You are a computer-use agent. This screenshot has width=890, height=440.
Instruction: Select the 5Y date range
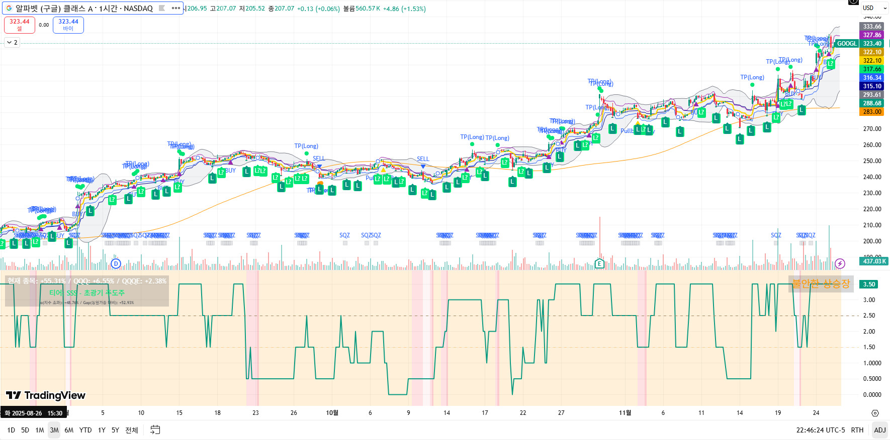tap(115, 430)
